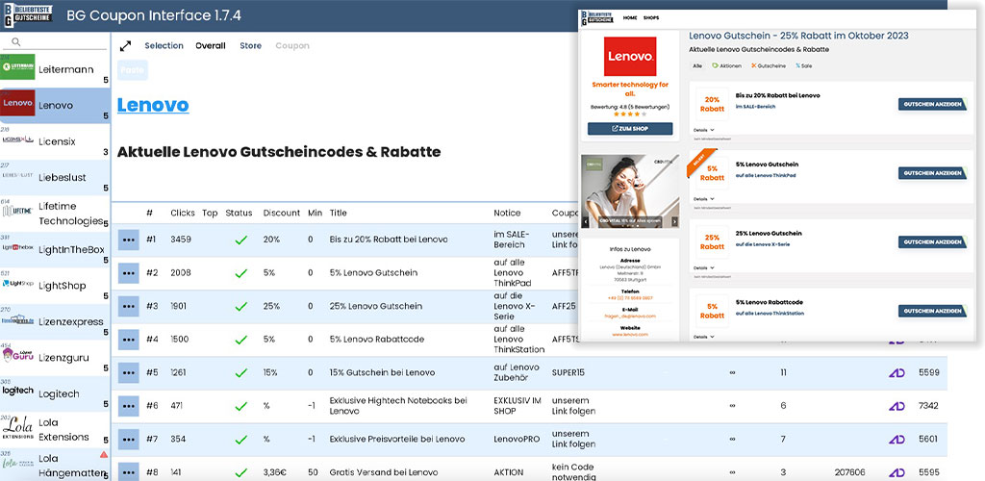Switch to the Store tab
985x481 pixels.
pos(251,46)
